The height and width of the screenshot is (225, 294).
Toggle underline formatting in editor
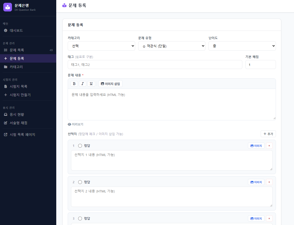[91, 84]
